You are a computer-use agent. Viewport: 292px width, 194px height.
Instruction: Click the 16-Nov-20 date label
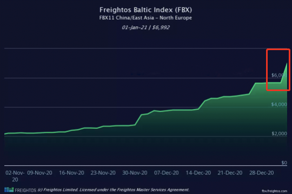pyautogui.click(x=71, y=173)
